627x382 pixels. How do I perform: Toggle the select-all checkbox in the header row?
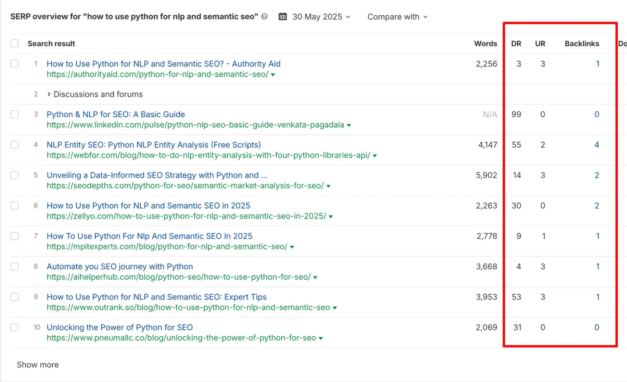point(14,43)
